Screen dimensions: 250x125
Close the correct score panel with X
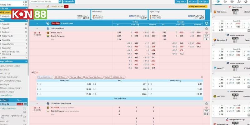pos(202,77)
